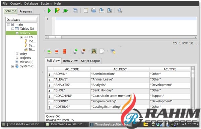
Task: Collapse the main database node
Action: [x=8, y=24]
